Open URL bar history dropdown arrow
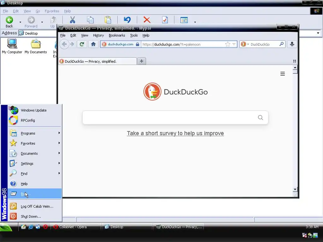This screenshot has height=242, width=323. pyautogui.click(x=234, y=44)
